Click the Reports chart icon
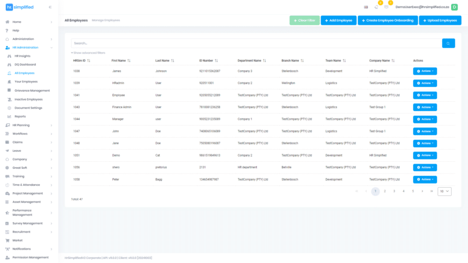Screen dimensions: 468x263 pyautogui.click(x=9, y=116)
